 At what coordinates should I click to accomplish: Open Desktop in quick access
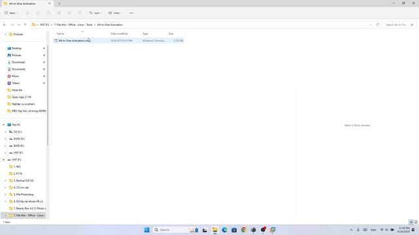click(x=16, y=48)
